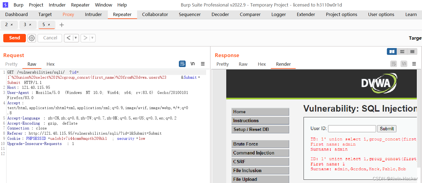Open the Burp menu
Image resolution: width=422 pixels, height=183 pixels.
click(19, 5)
